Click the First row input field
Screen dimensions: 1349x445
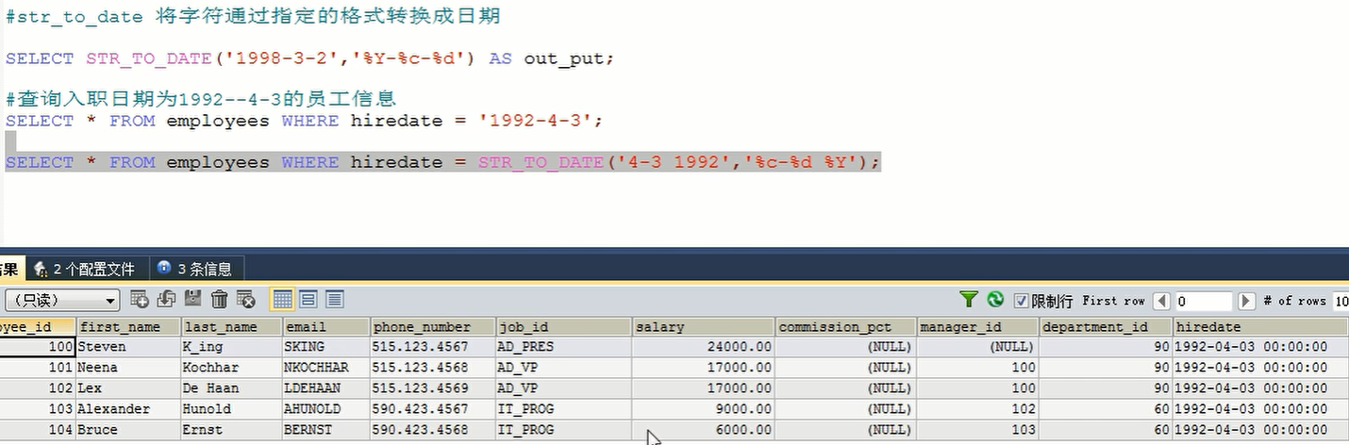click(x=1204, y=301)
